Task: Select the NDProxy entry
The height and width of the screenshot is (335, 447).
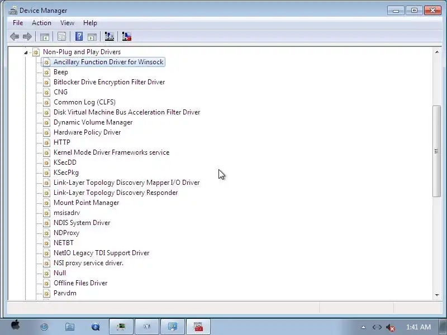Action: (66, 233)
